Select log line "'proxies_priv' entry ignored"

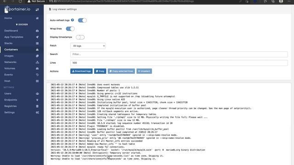[121, 138]
